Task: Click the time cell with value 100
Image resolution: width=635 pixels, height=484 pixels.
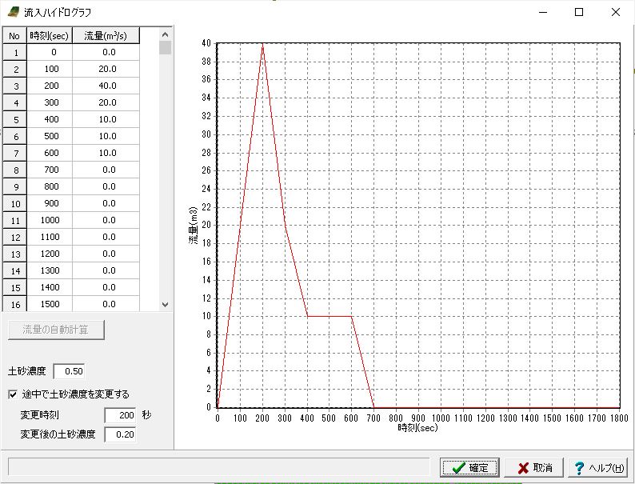Action: [x=50, y=69]
